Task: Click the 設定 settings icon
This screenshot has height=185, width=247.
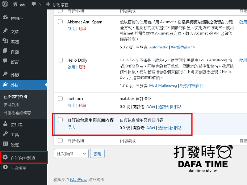Action: [x=5, y=144]
